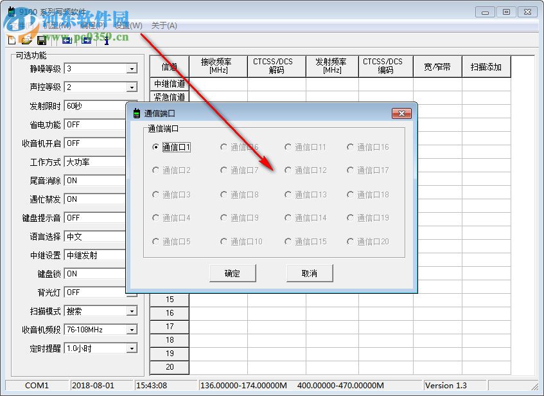Click the CTCSS/DCS 编码 column header
The height and width of the screenshot is (396, 544).
pyautogui.click(x=386, y=66)
